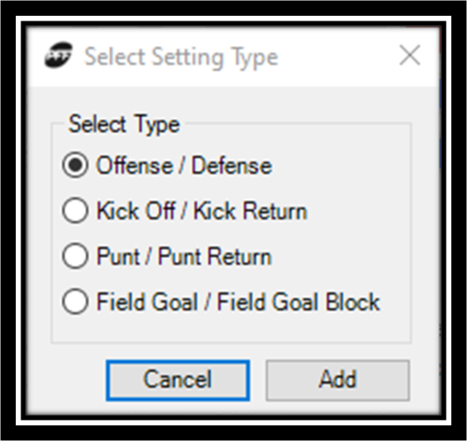Image resolution: width=467 pixels, height=441 pixels.
Task: Click the "Field Goal / Field Goal Block" label text
Action: tap(238, 302)
